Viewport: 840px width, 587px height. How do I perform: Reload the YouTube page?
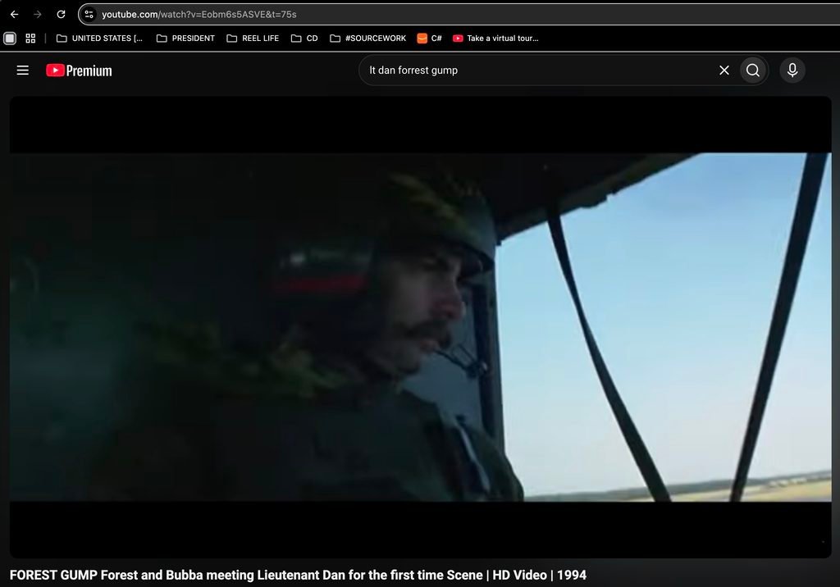61,15
